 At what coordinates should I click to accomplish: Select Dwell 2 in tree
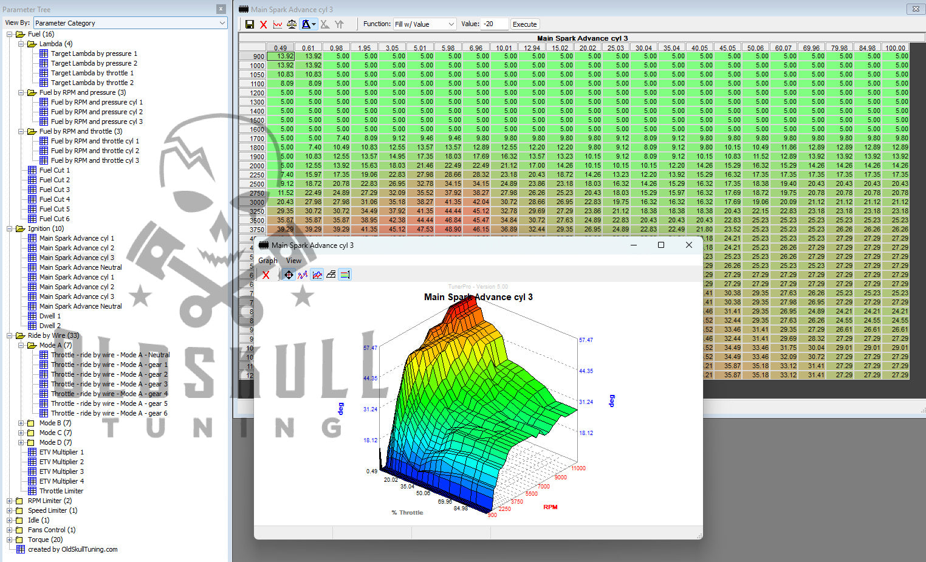[50, 326]
